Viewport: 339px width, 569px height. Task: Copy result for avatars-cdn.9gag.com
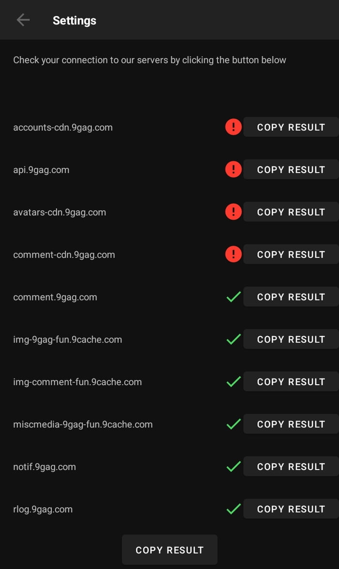coord(291,211)
